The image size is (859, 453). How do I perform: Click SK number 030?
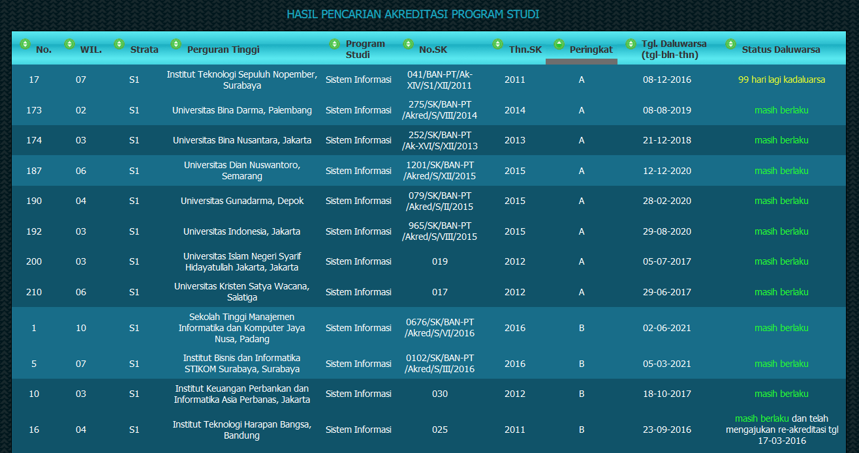click(440, 394)
